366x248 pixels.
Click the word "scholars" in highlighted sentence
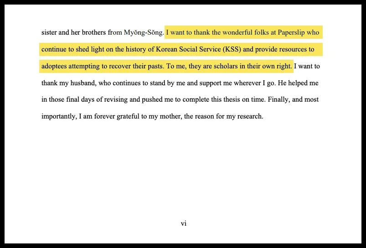coord(226,66)
